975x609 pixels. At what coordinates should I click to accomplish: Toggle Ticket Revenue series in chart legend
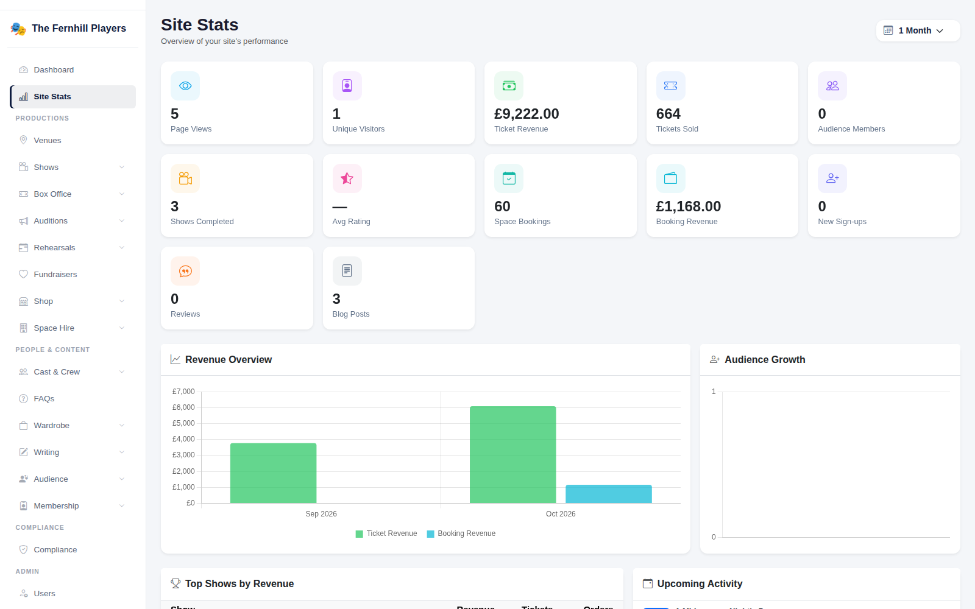pos(386,533)
